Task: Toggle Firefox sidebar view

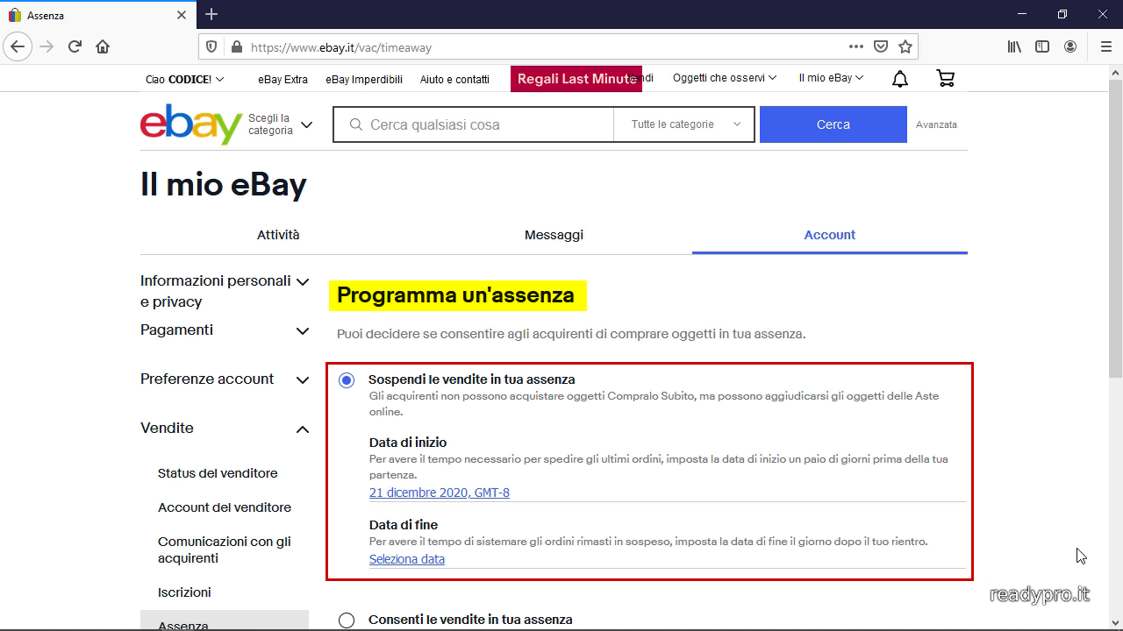Action: click(1042, 46)
